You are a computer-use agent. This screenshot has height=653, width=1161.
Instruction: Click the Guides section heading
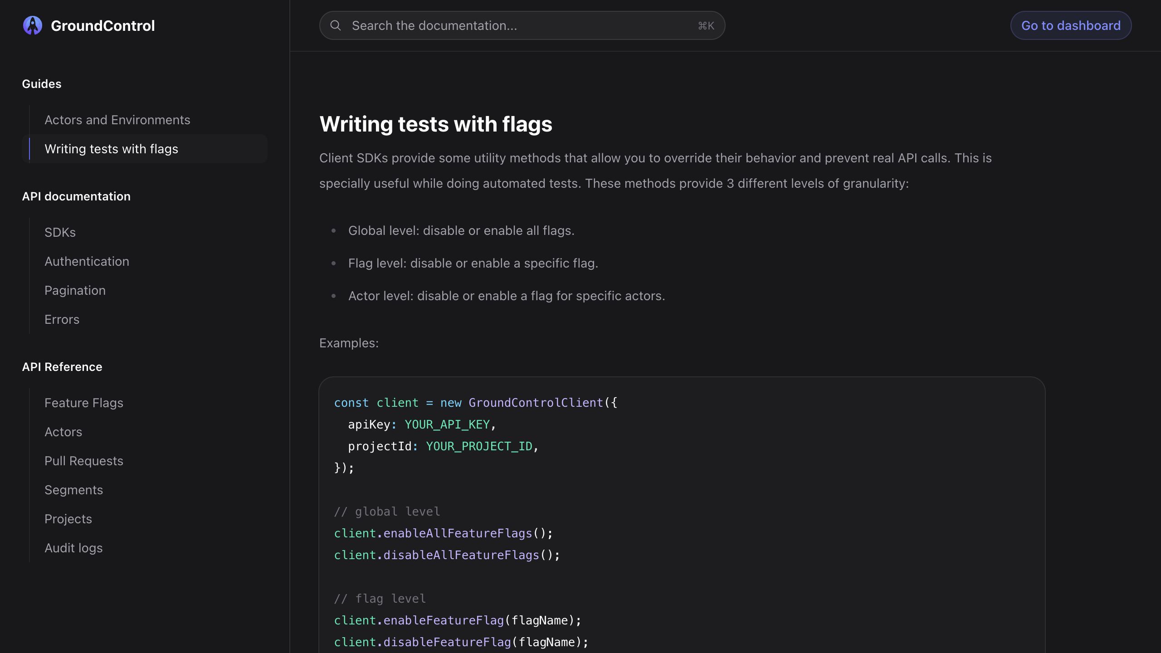(42, 84)
